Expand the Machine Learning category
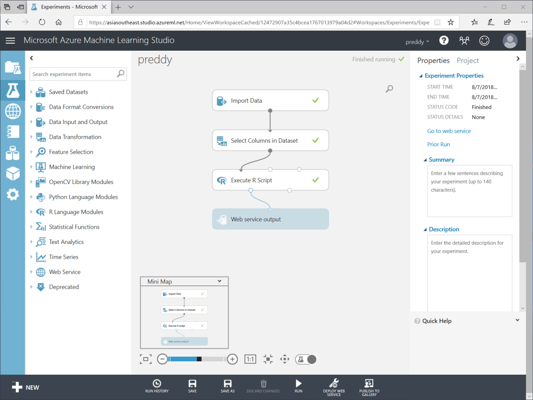The height and width of the screenshot is (400, 533). 32,167
